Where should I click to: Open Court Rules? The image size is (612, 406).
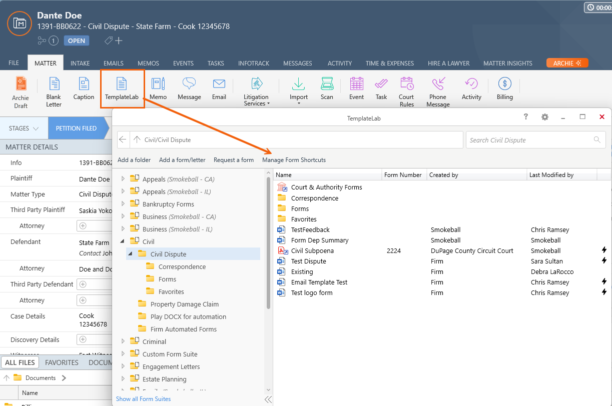click(406, 92)
